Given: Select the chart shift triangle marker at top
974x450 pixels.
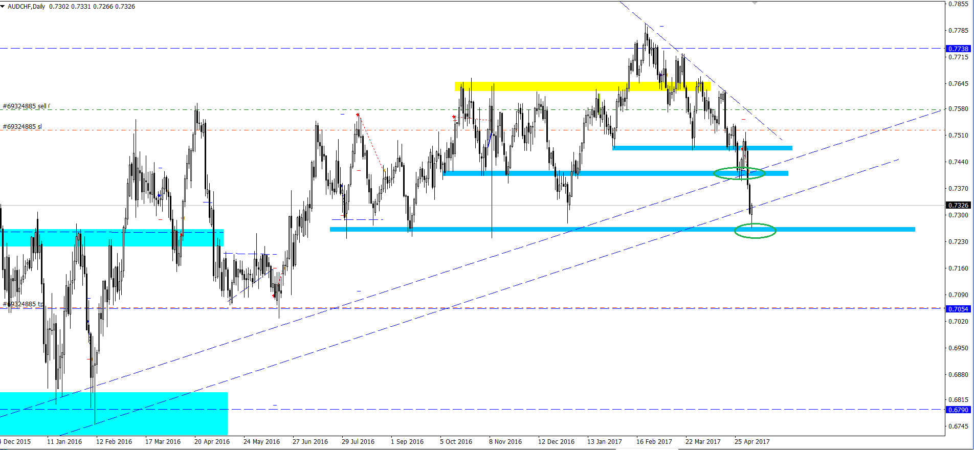Looking at the screenshot, I should (x=755, y=3).
